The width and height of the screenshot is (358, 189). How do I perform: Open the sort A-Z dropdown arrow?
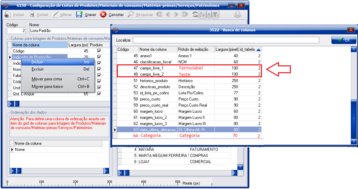coord(209,15)
